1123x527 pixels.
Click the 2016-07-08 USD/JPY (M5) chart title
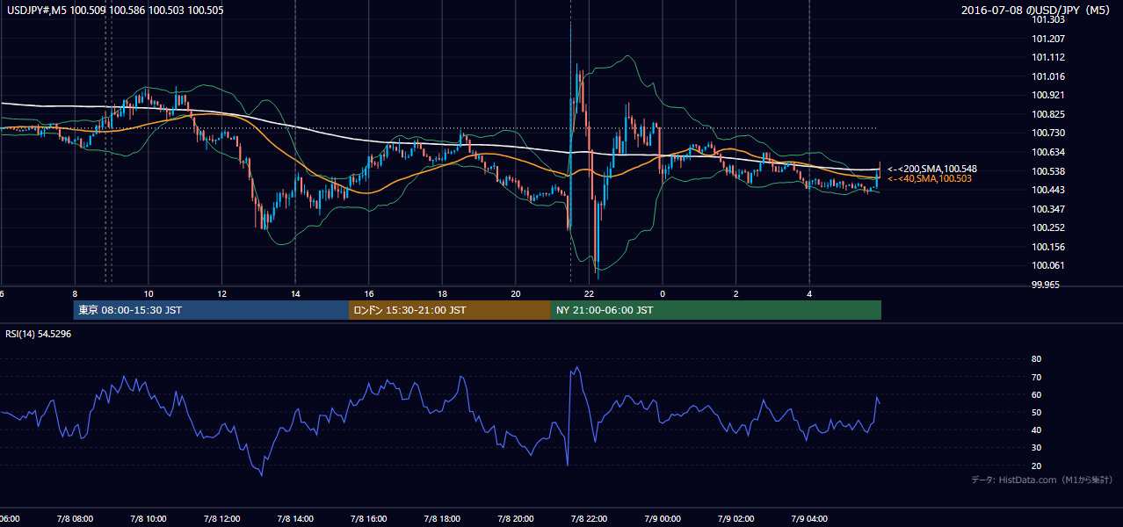click(x=1037, y=10)
